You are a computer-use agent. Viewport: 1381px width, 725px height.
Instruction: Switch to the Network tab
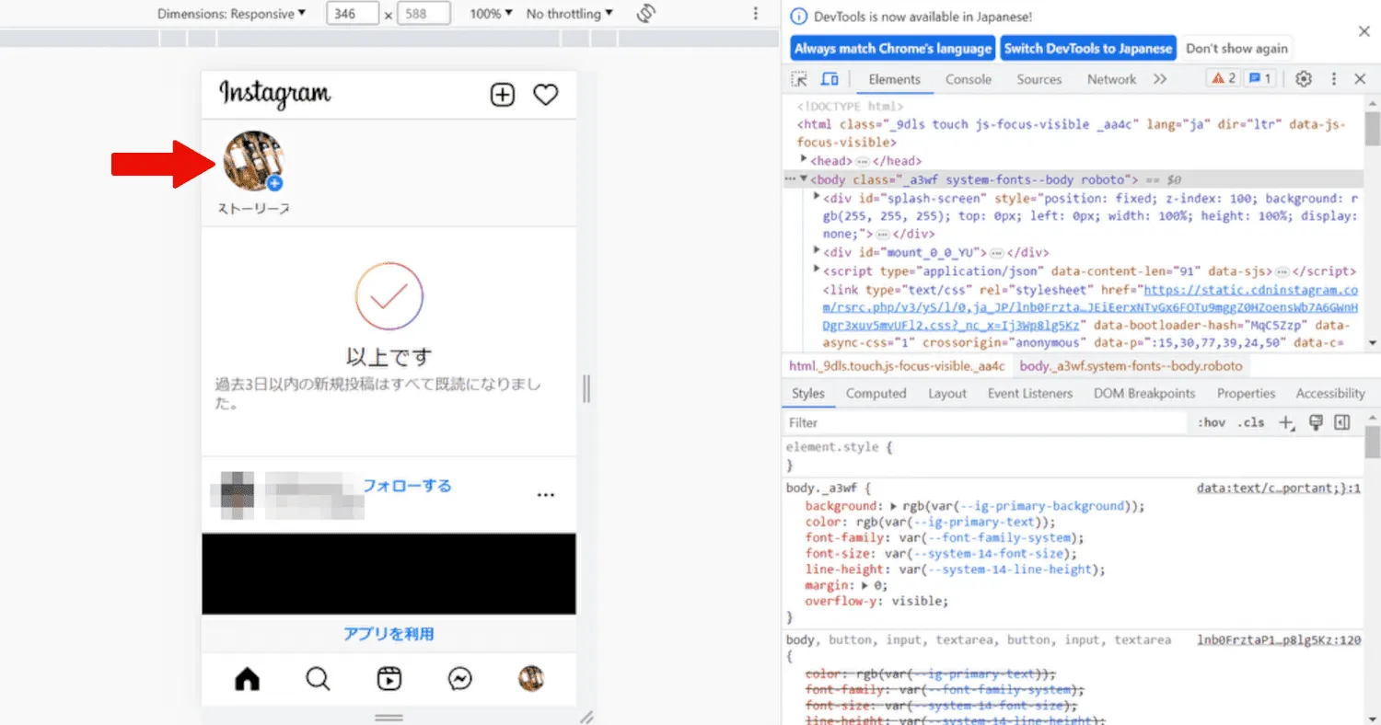[1111, 79]
